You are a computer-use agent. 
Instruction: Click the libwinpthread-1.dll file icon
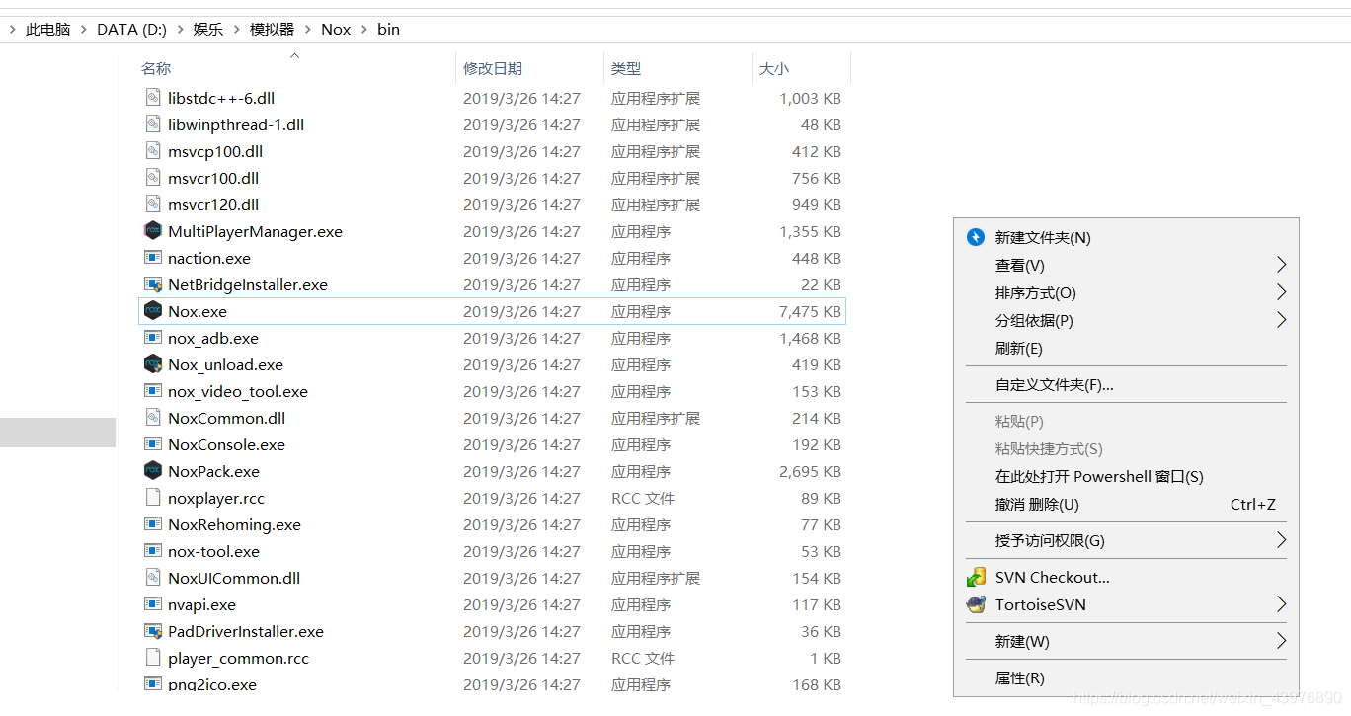pyautogui.click(x=153, y=124)
